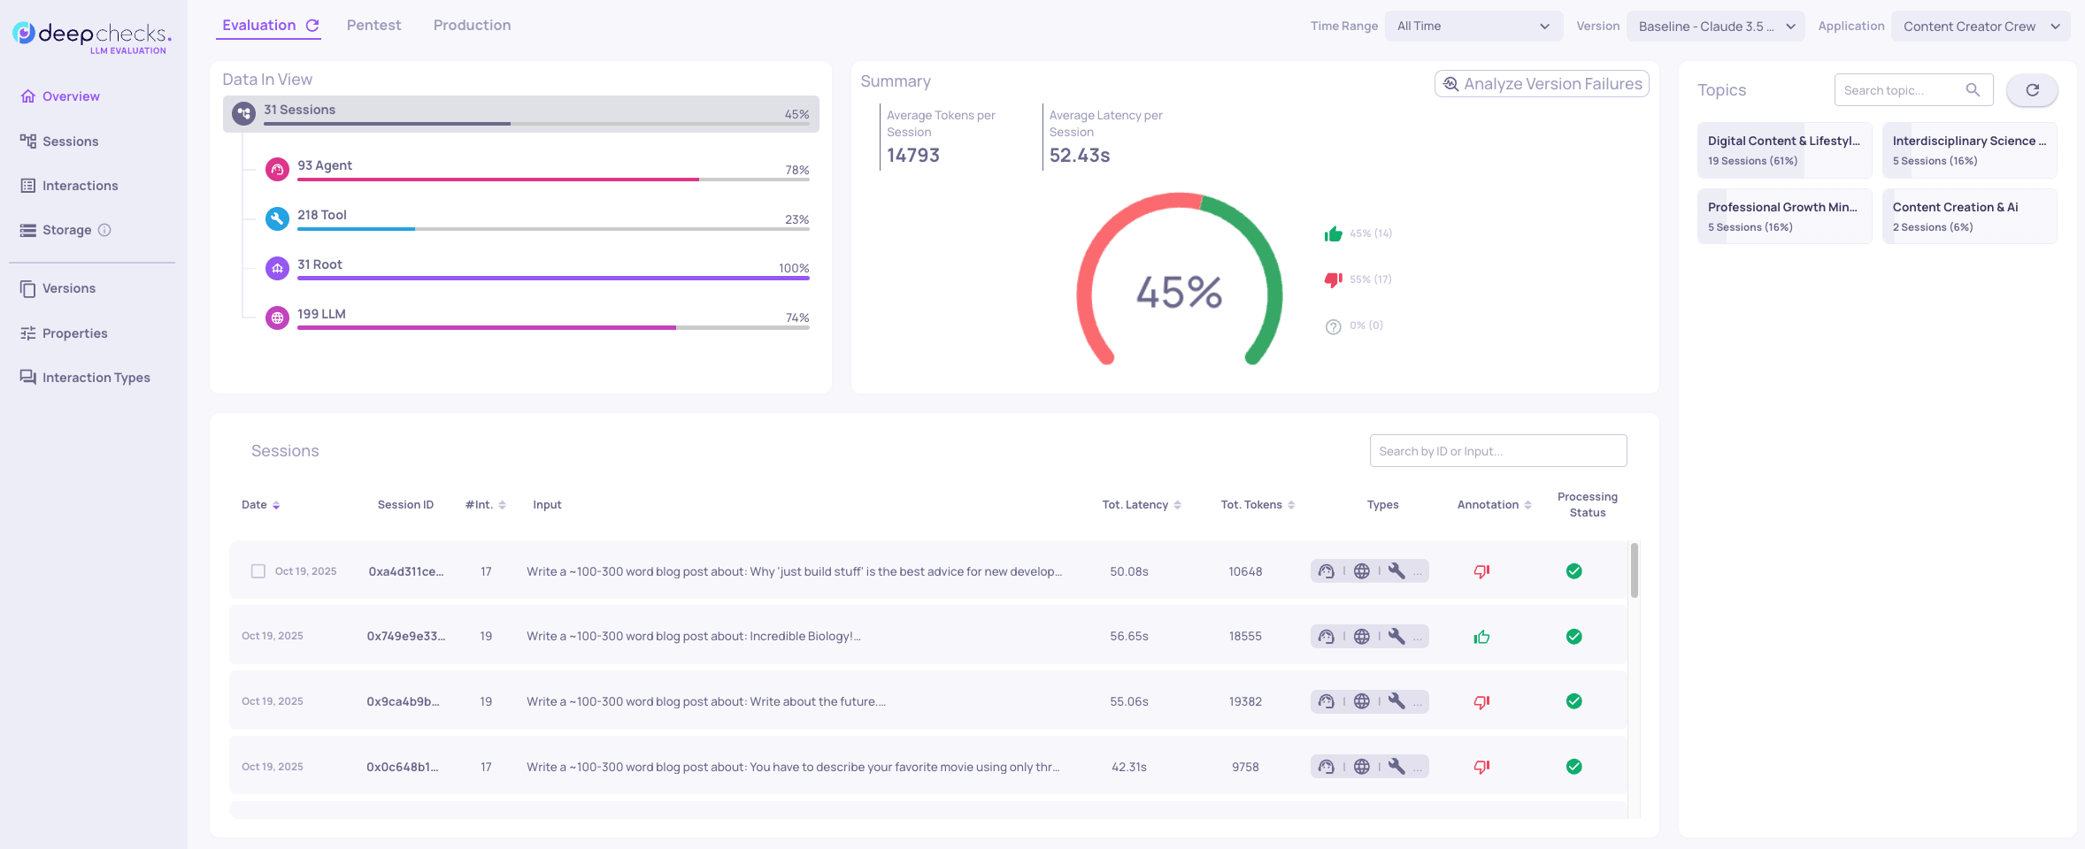Viewport: 2085px width, 849px height.
Task: Click thumbs-down annotation for session 0x9ca4b9b
Action: [1481, 701]
